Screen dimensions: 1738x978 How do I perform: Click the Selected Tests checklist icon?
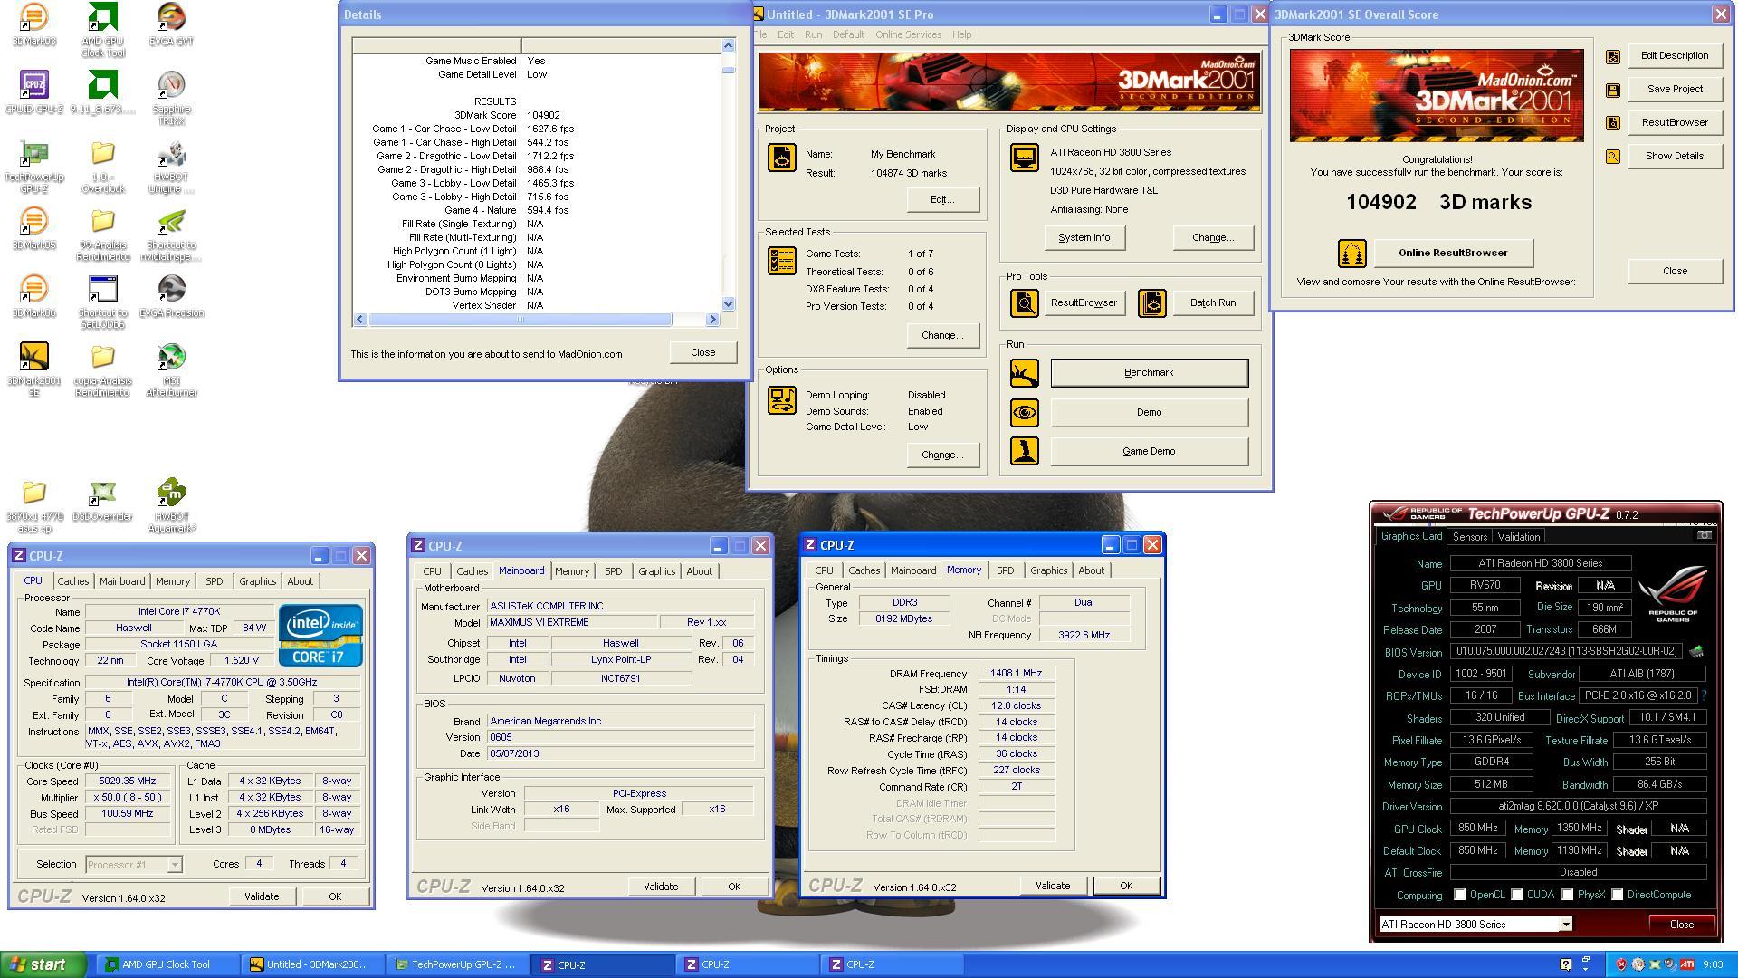click(x=782, y=261)
